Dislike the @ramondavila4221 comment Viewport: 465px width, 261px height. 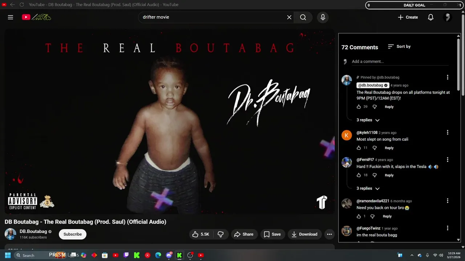click(x=372, y=216)
